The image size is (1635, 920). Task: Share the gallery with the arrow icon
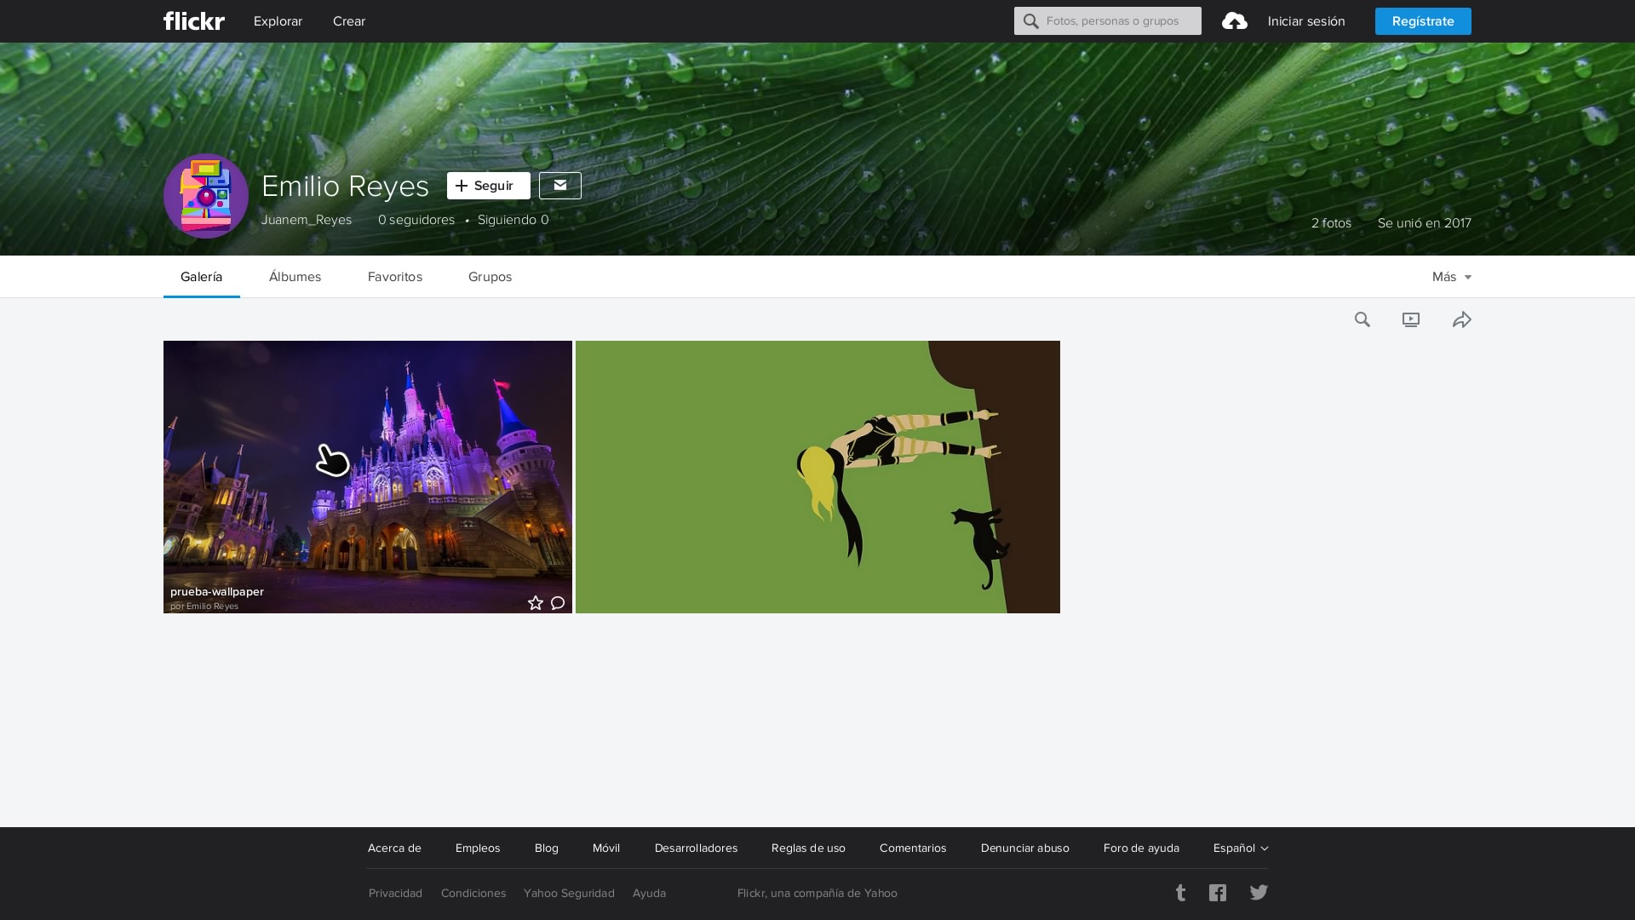coord(1462,319)
